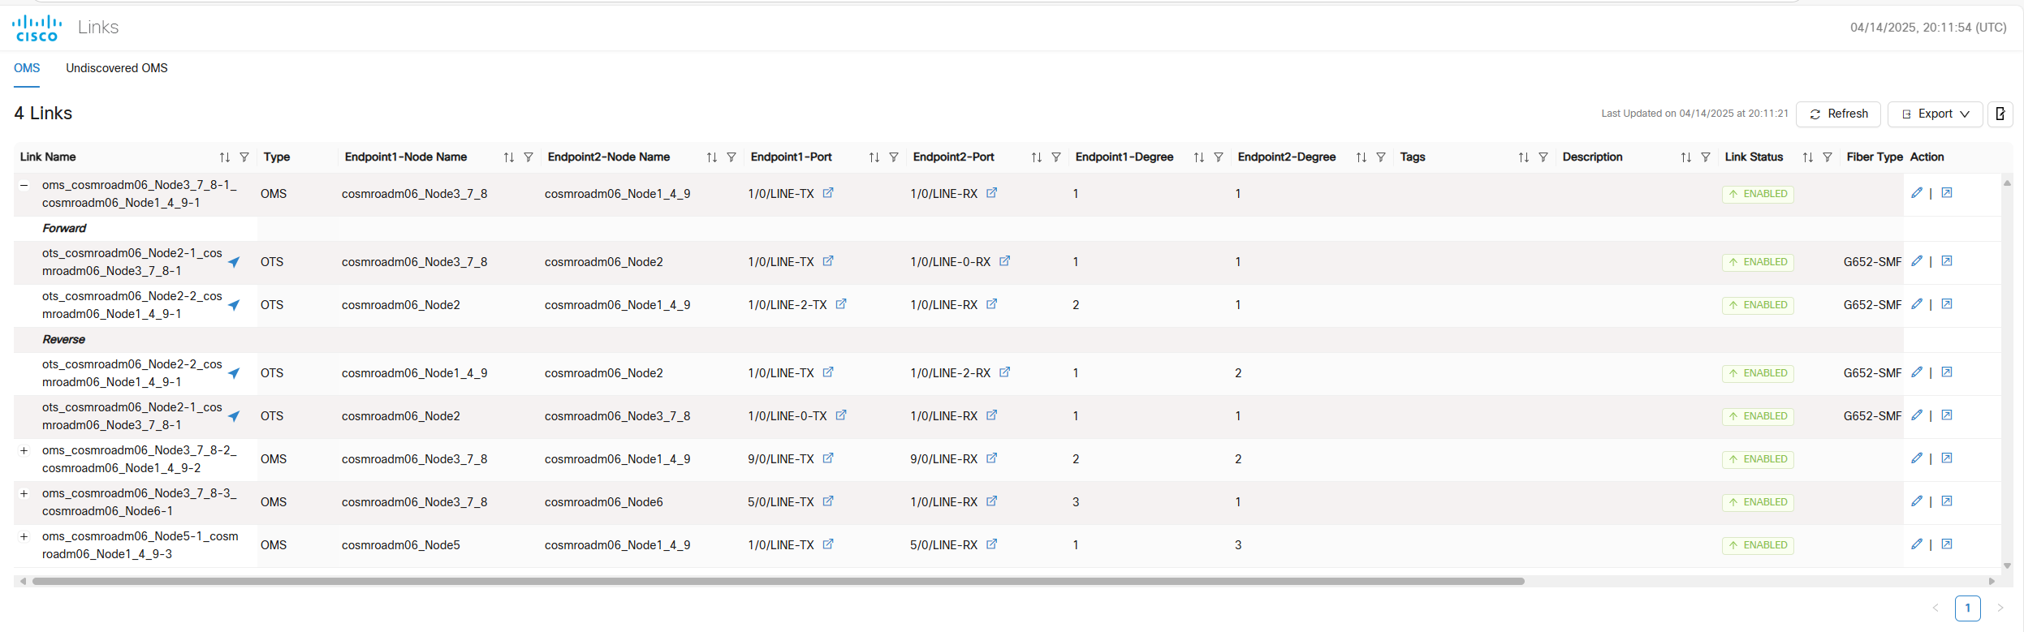Open 1/0/LINE-TX port link in first row
This screenshot has width=2024, height=632.
tap(828, 193)
